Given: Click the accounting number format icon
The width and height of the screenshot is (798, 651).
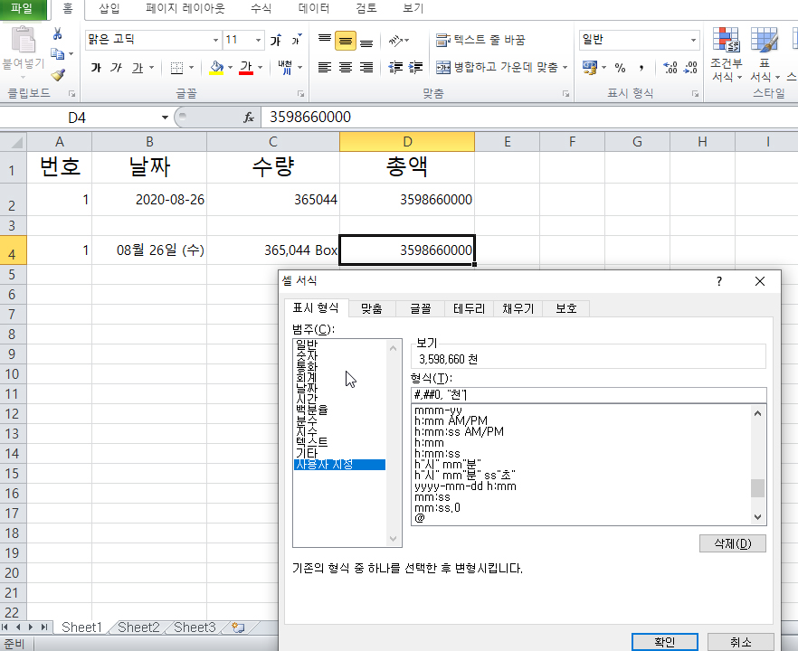Looking at the screenshot, I should [590, 67].
